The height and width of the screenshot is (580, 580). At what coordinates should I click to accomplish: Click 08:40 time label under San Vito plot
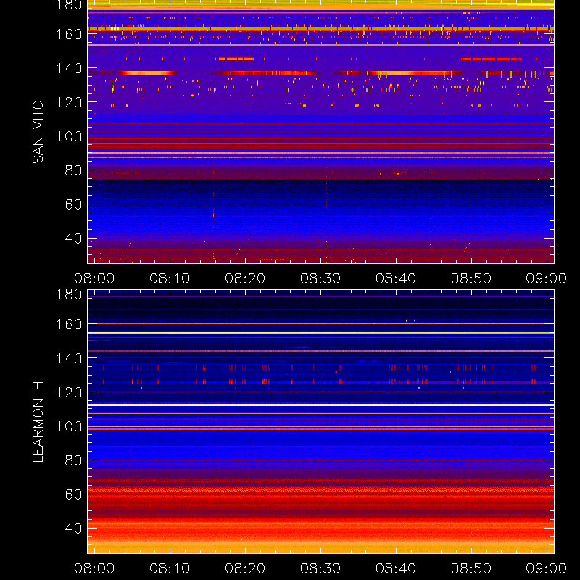(396, 278)
